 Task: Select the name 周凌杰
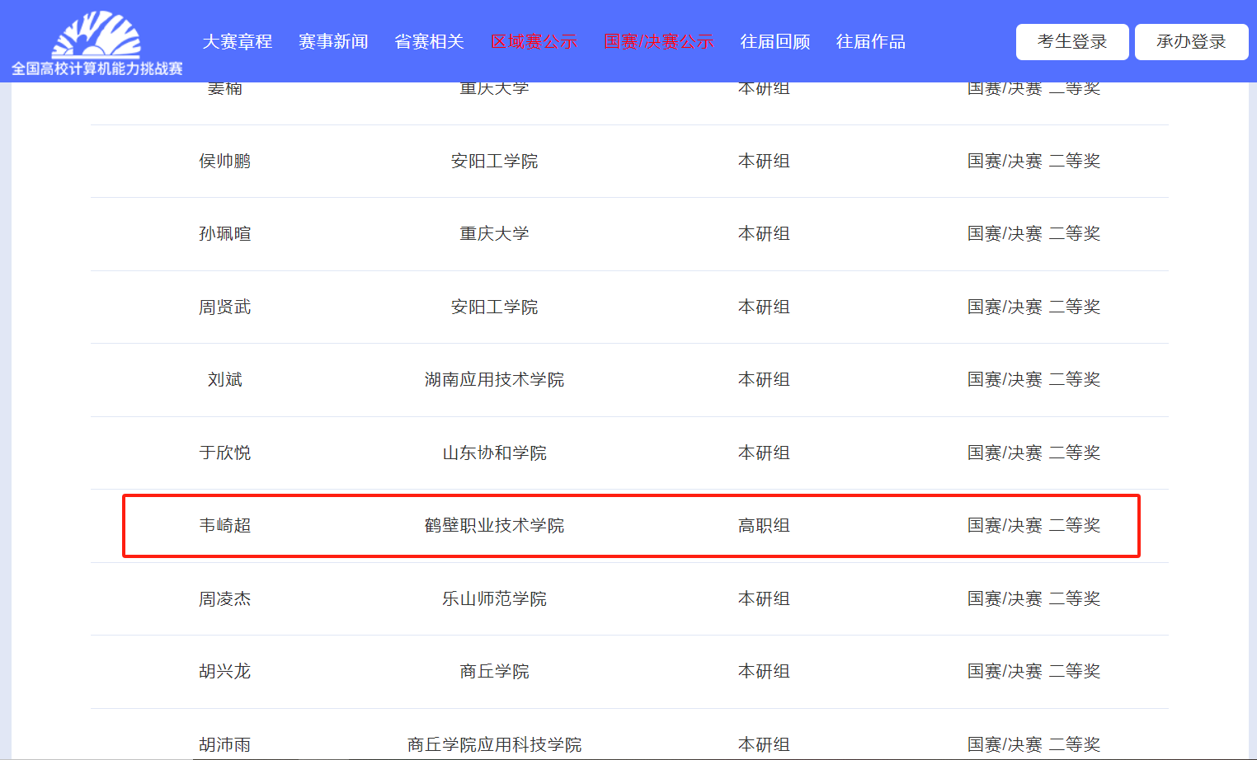coord(224,598)
